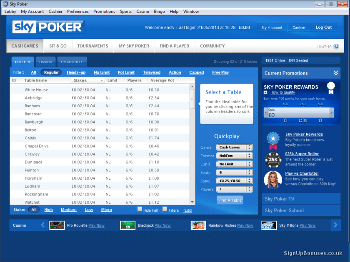The image size is (350, 262).
Task: Sort tables by the Stakes column header
Action: tap(88, 80)
